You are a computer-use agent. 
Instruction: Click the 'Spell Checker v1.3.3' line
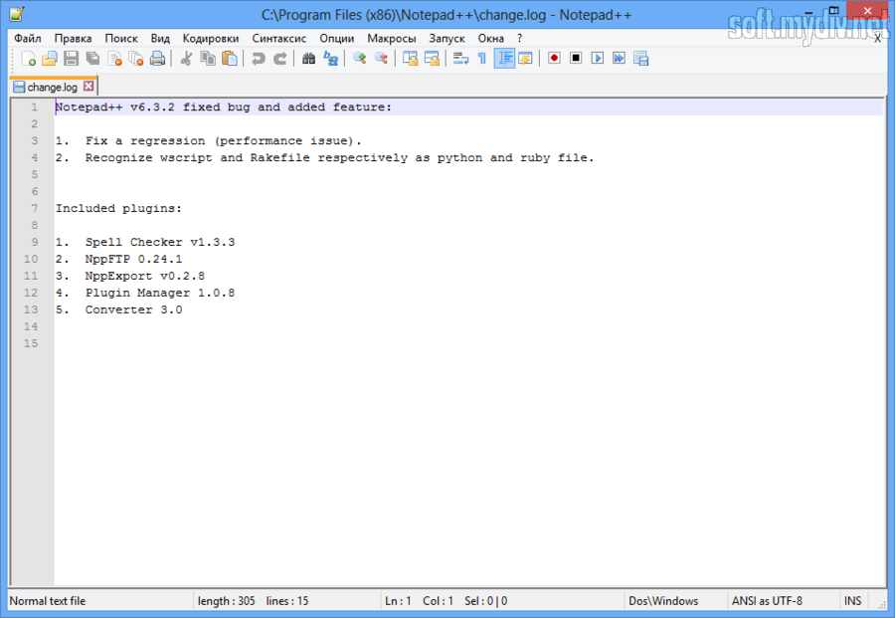pyautogui.click(x=145, y=242)
